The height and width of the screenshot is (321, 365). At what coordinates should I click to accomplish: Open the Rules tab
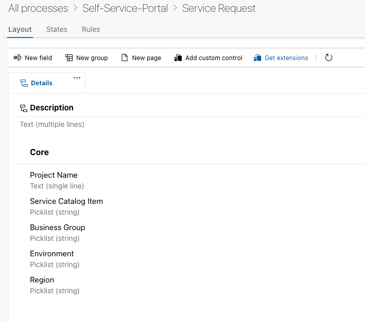click(x=91, y=29)
